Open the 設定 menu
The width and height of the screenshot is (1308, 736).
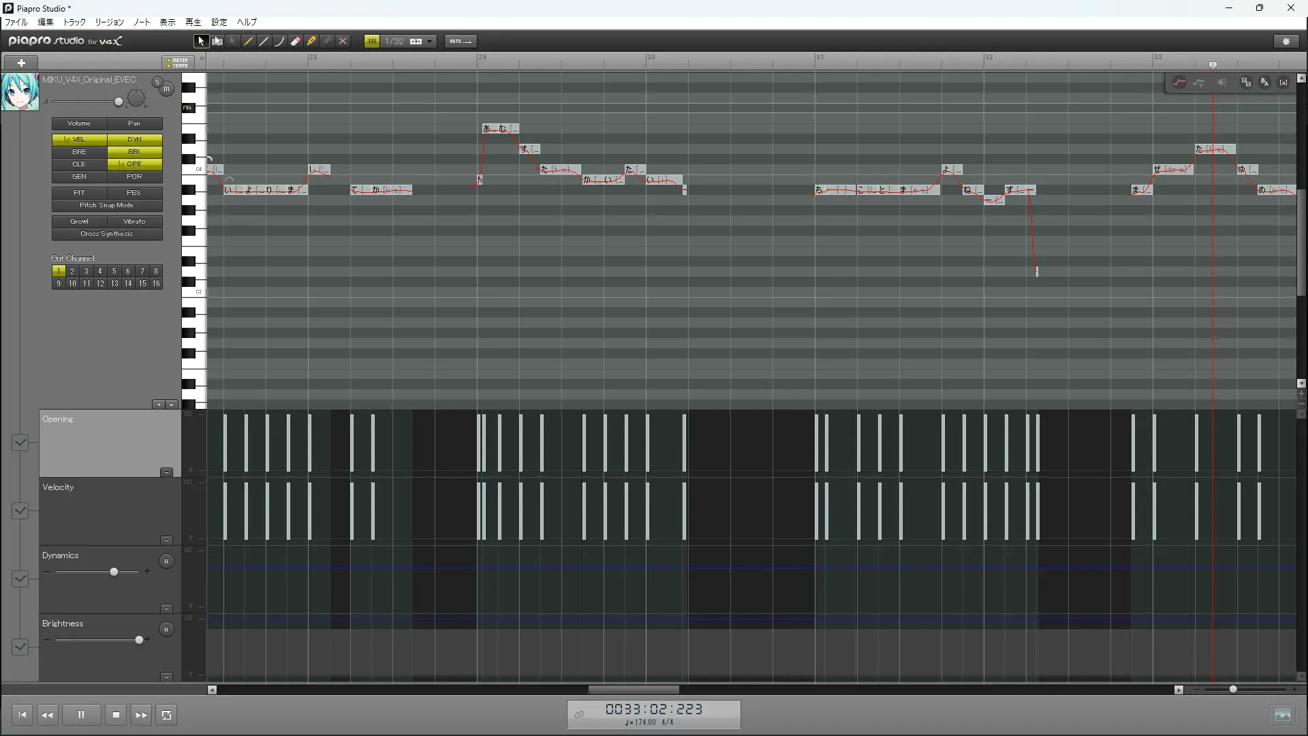click(x=219, y=22)
